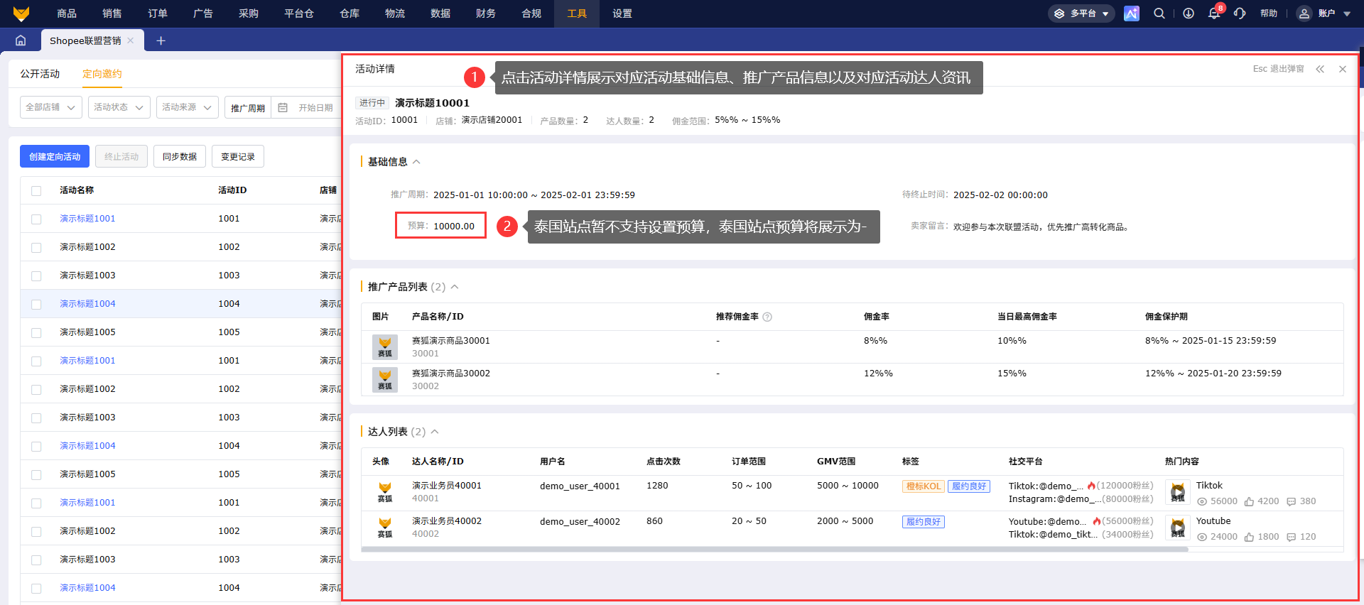Open the 活动状态 dropdown

[119, 107]
